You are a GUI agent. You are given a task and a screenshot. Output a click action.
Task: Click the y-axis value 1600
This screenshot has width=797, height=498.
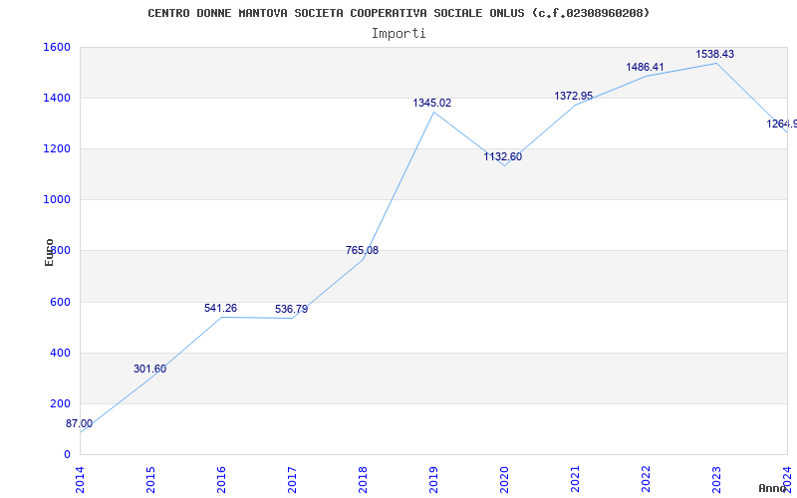57,47
